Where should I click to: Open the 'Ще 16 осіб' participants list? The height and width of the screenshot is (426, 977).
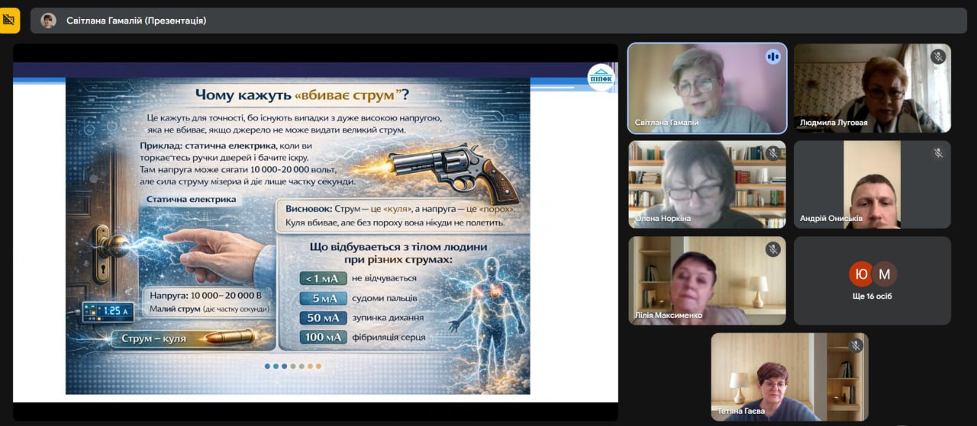(x=872, y=296)
